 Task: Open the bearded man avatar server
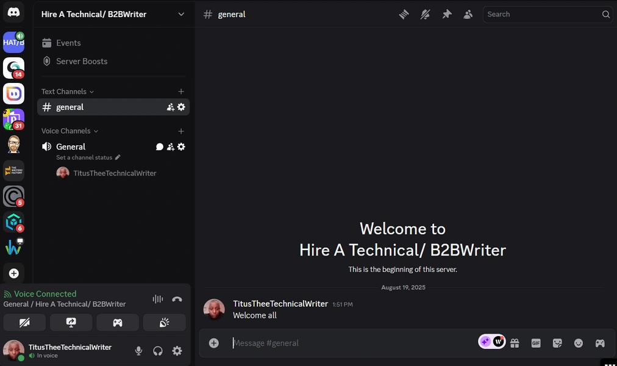click(14, 145)
